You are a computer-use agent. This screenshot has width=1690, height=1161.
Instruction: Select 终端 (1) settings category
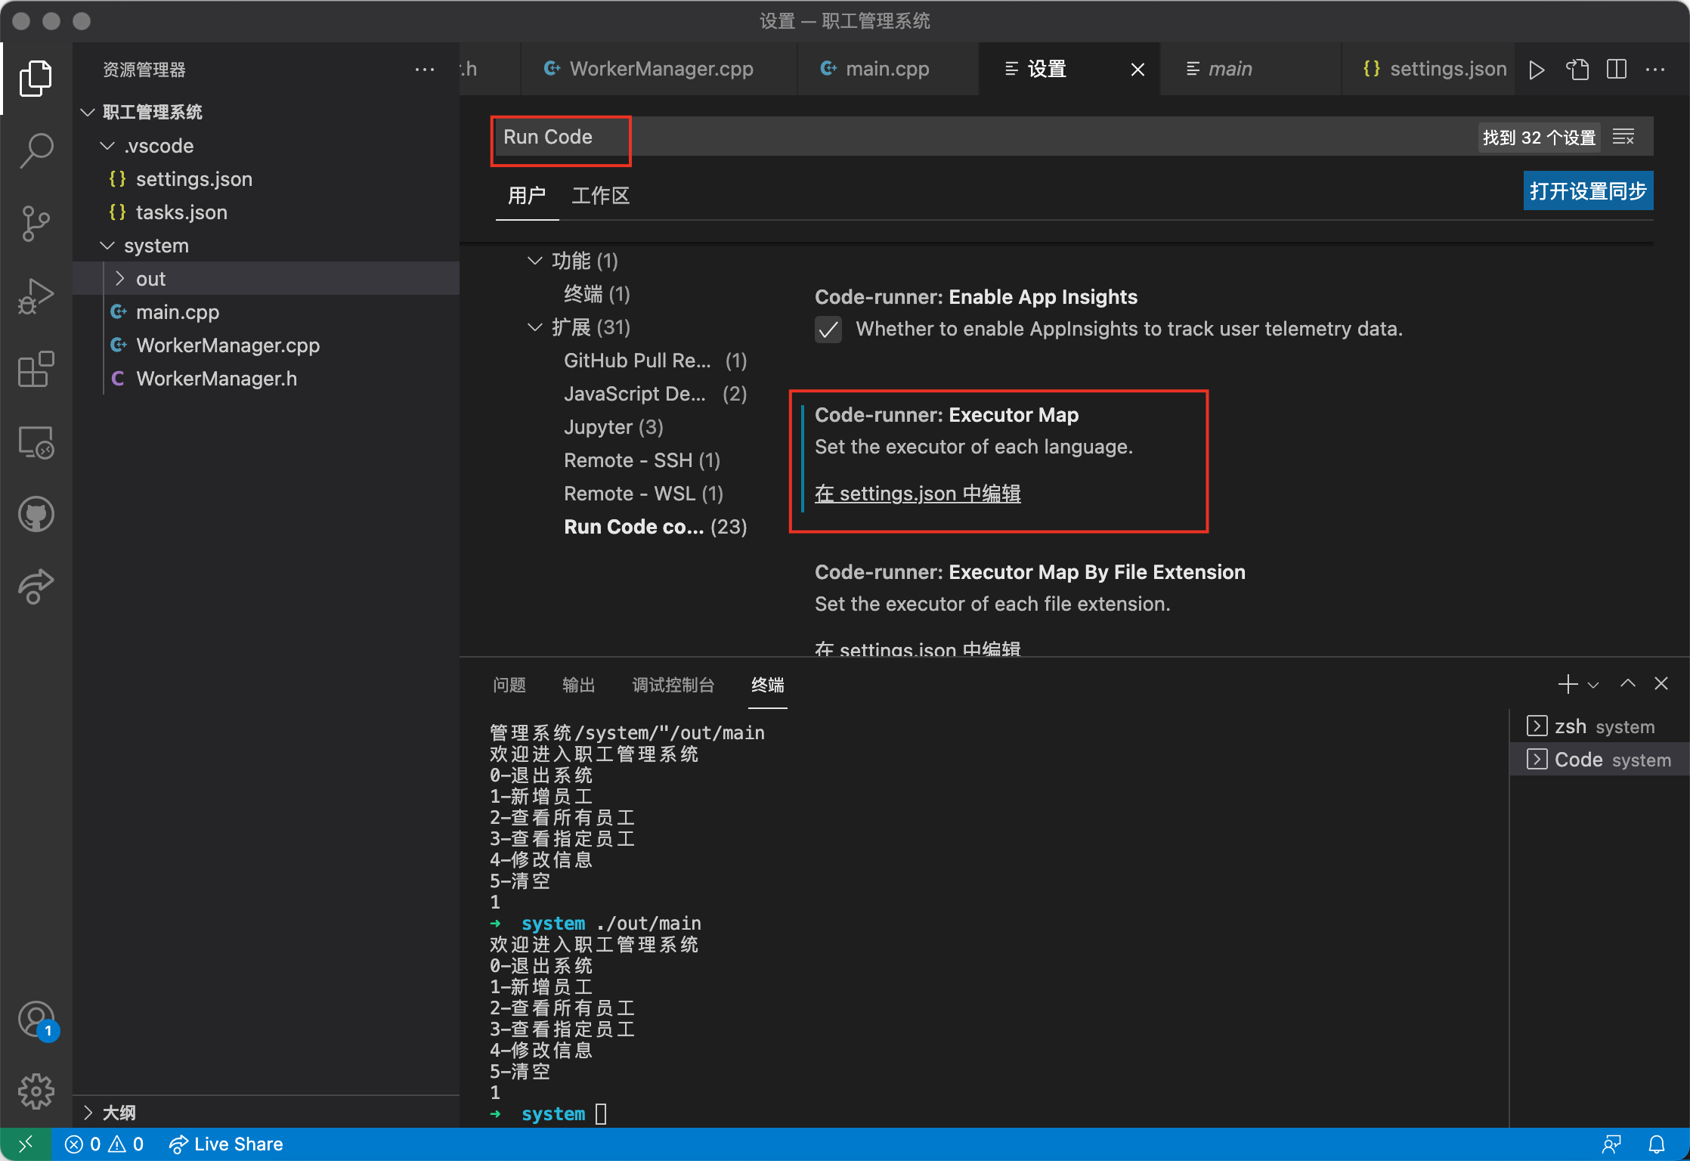coord(597,294)
